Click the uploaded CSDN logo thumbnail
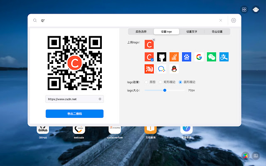 pyautogui.click(x=149, y=44)
